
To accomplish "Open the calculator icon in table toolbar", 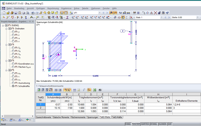I will point(100,90).
